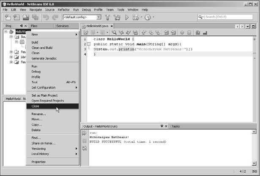This screenshot has width=260, height=176.
Task: Click the Find Previous Occurrence editor icon
Action: [121, 32]
